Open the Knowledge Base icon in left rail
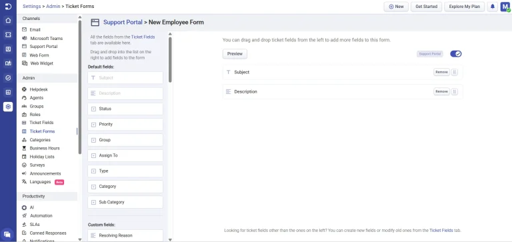 click(8, 63)
